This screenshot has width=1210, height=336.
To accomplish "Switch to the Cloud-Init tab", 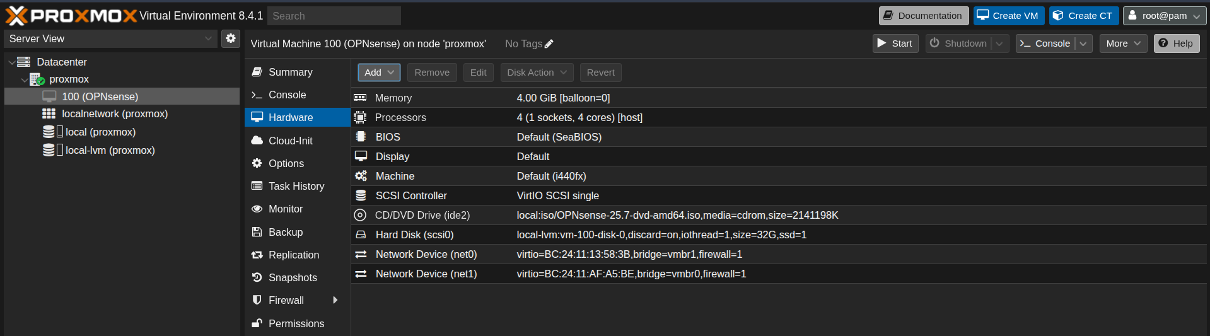I will pos(290,141).
